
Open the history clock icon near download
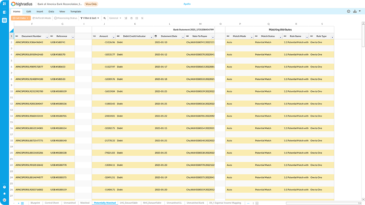[x=348, y=11]
